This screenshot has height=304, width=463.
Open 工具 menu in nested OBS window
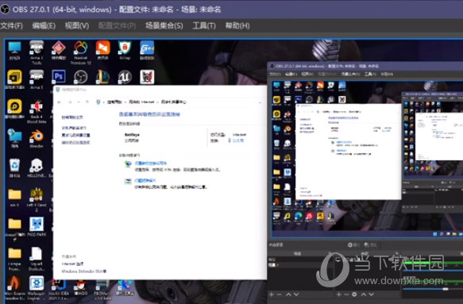point(370,74)
